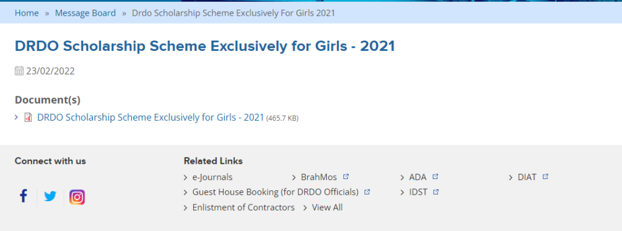Click the calendar icon next to the date
Screen dimensions: 622x231
19,71
